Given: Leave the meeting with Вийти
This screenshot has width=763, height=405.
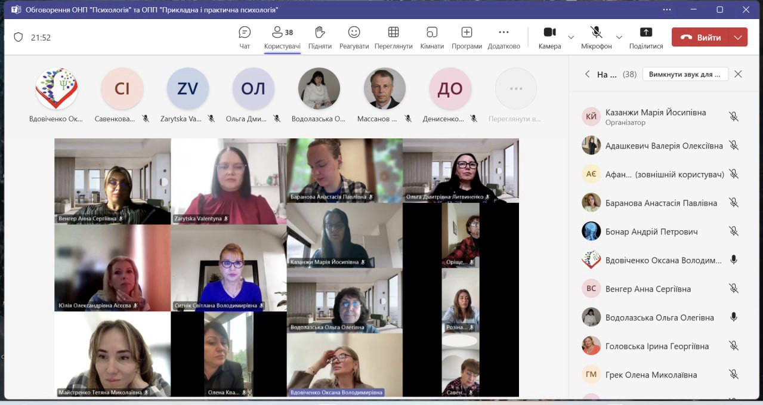Looking at the screenshot, I should tap(701, 37).
